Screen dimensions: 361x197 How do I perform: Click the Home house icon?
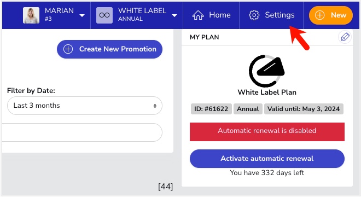point(198,15)
